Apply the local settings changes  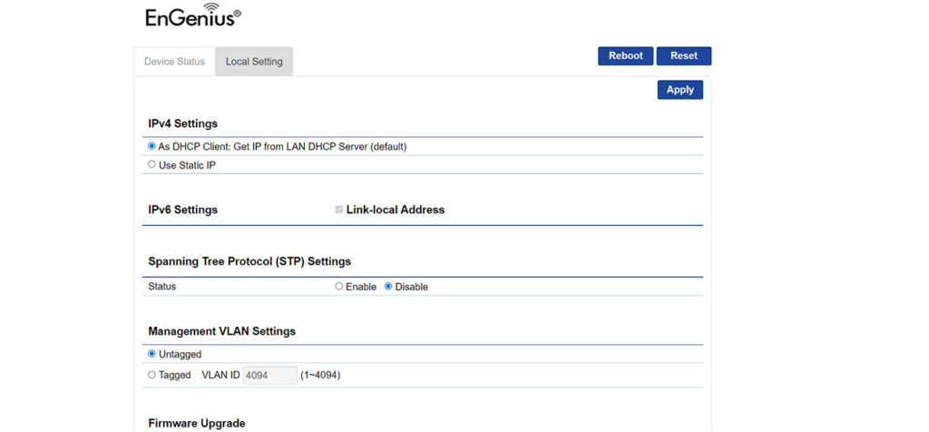tap(680, 90)
